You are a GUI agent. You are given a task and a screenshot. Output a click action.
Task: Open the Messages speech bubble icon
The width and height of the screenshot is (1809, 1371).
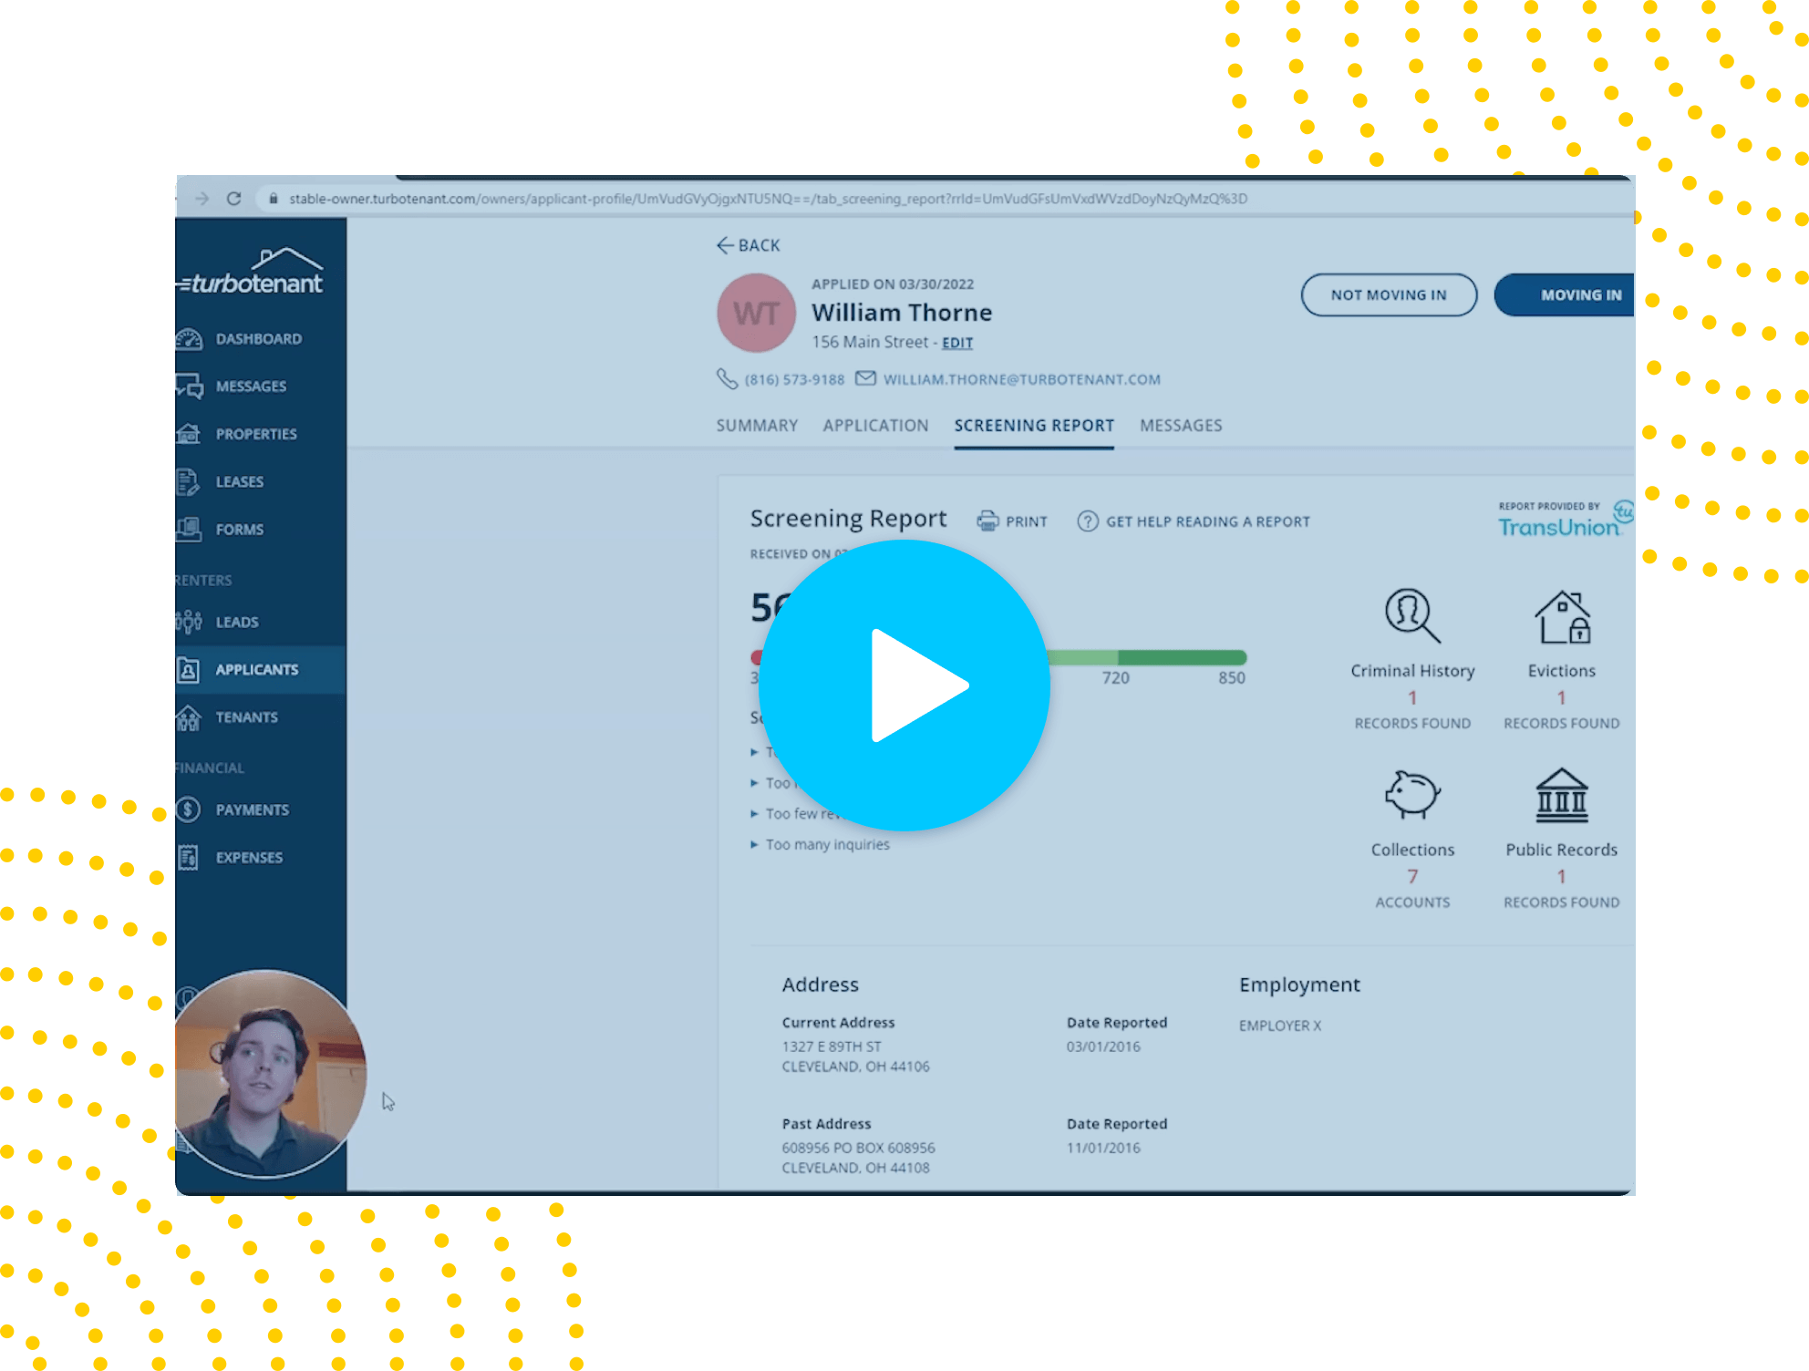[189, 387]
